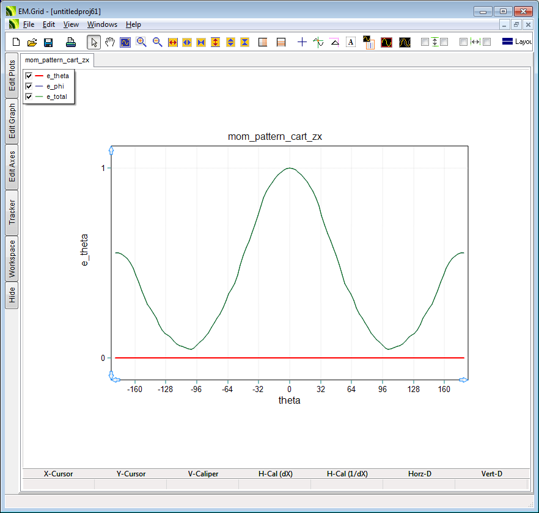Image resolution: width=539 pixels, height=513 pixels.
Task: Click the Print icon in toolbar
Action: [71, 42]
